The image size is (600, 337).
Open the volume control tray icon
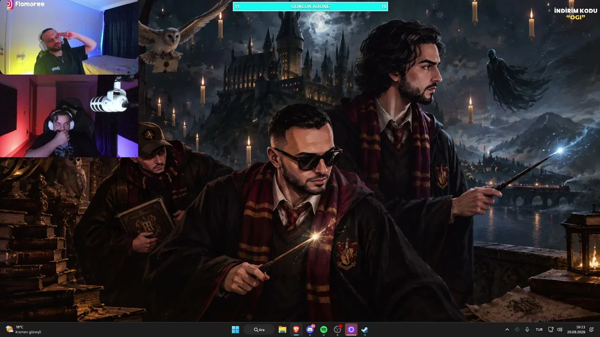(559, 330)
